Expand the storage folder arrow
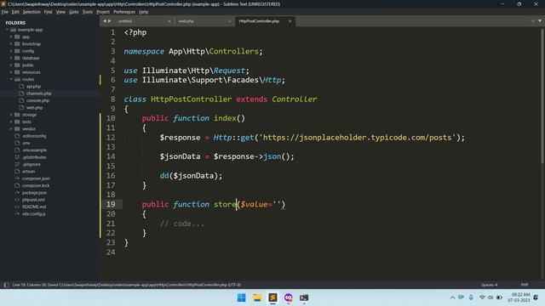545x306 pixels. 11,115
